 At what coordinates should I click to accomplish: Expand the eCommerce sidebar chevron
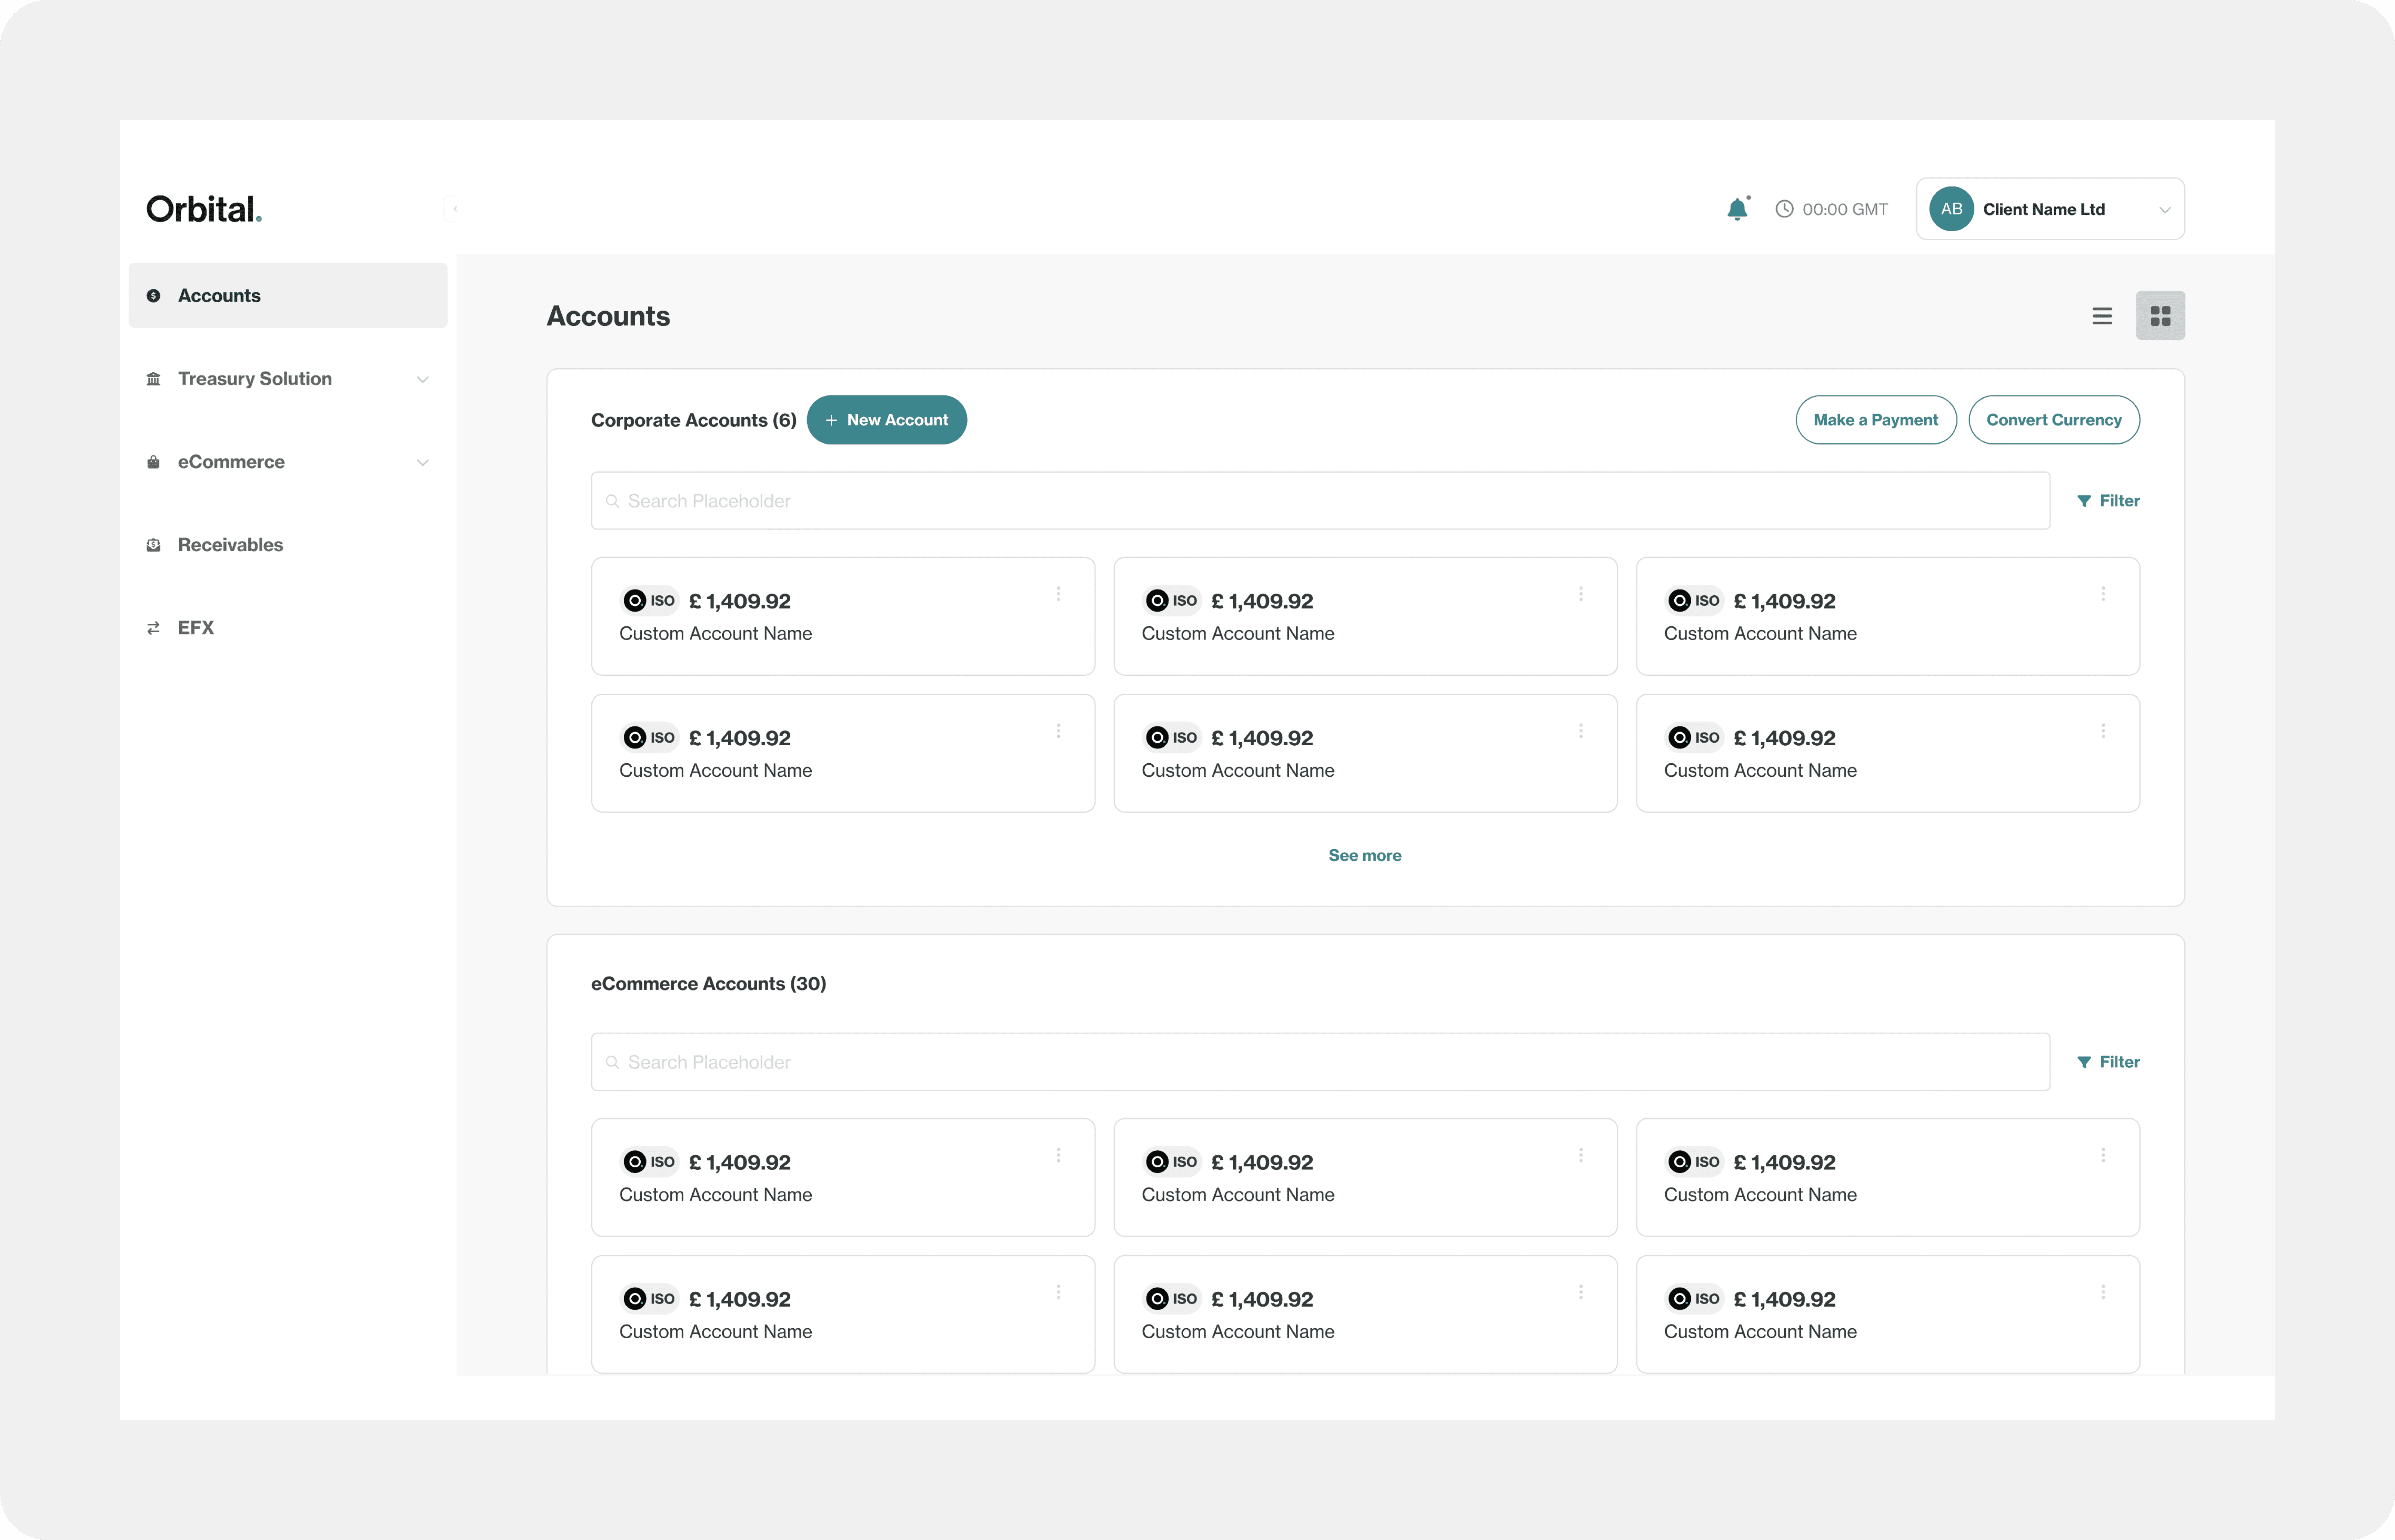pos(423,462)
